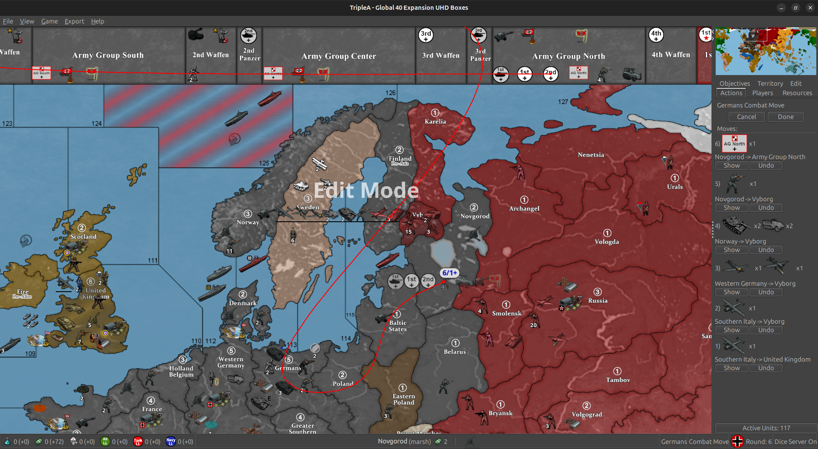The image size is (818, 449).
Task: Open the Game menu
Action: coord(49,21)
